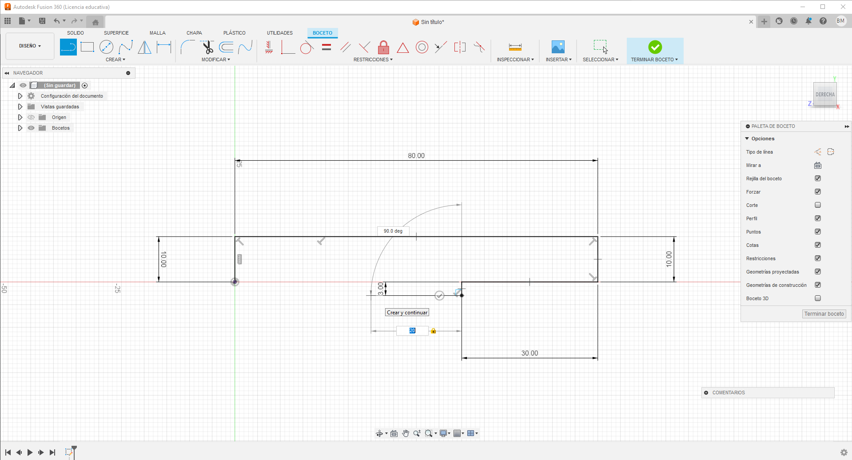852x460 pixels.
Task: Open the RESTRICCIONES dropdown menu
Action: (x=373, y=59)
